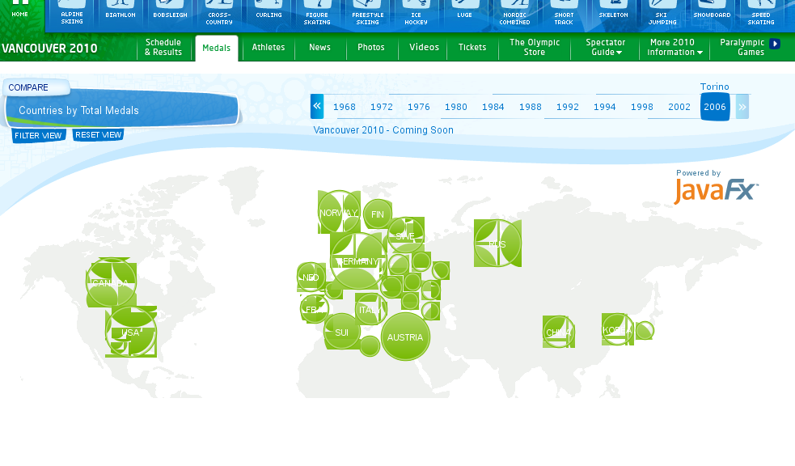Go to the Home icon
This screenshot has height=466, width=795.
pos(20,11)
